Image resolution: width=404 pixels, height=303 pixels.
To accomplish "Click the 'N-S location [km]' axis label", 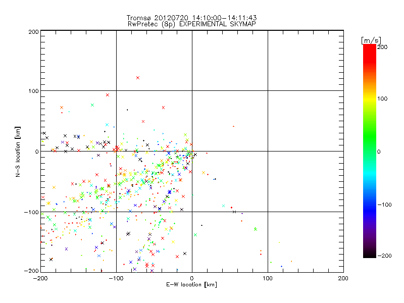I will tap(18, 151).
